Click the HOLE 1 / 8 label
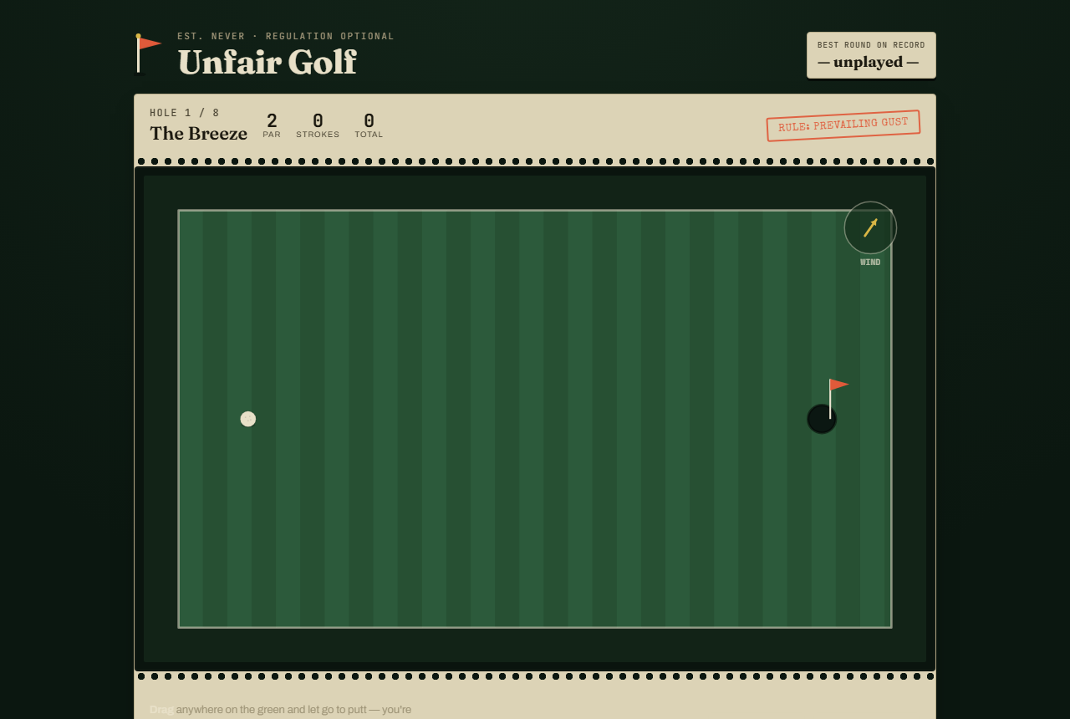Screen dimensions: 1070x719 tap(185, 113)
